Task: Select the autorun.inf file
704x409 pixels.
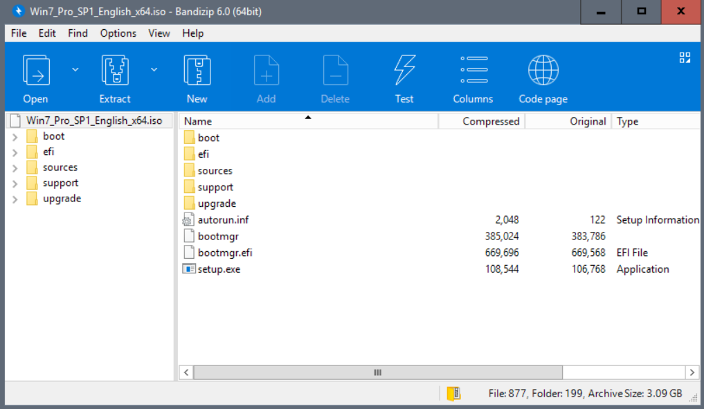Action: 223,220
